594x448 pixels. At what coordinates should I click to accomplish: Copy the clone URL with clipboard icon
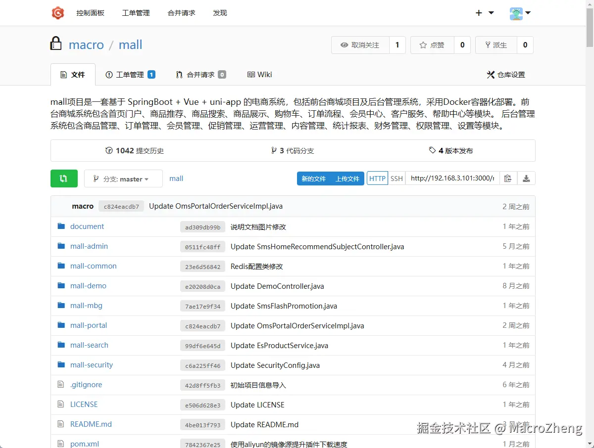pyautogui.click(x=508, y=179)
